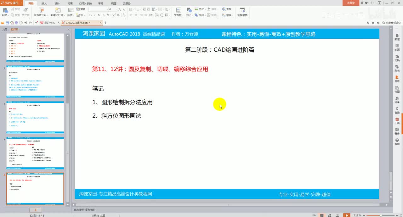Toggle Superscript formatting
Image resolution: width=403 pixels, height=217 pixels.
pos(115,15)
